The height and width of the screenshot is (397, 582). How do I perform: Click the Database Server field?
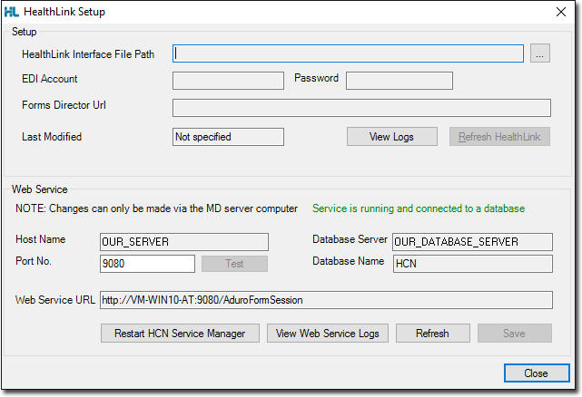(x=471, y=242)
